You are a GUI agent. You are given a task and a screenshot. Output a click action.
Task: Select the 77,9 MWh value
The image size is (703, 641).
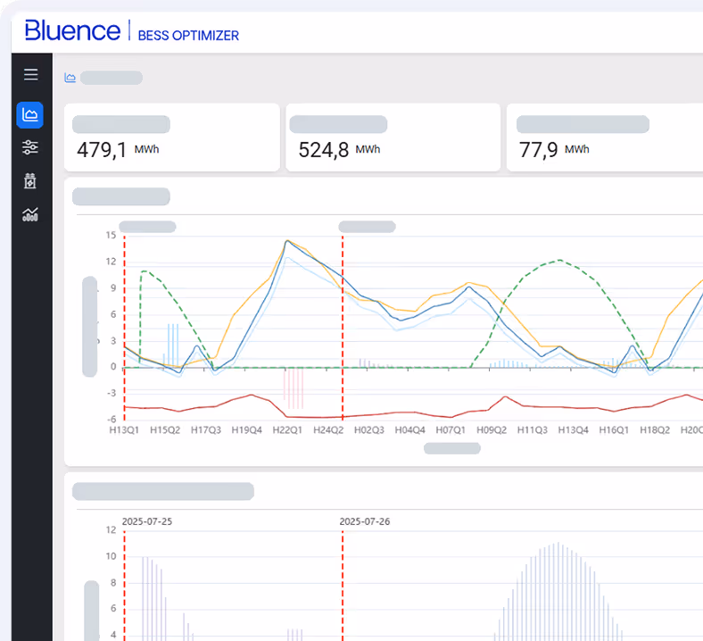pyautogui.click(x=554, y=150)
